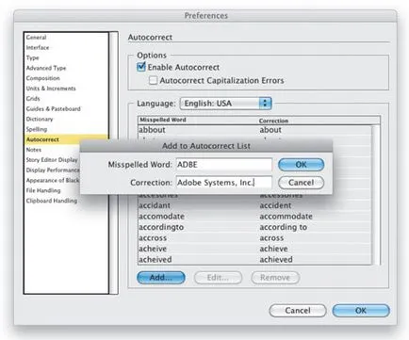Select the 'accross' list row
The width and height of the screenshot is (409, 340).
tap(254, 238)
